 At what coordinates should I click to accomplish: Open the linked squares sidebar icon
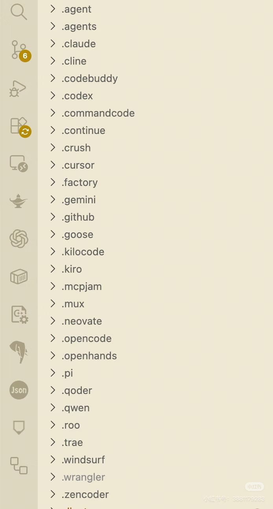tap(18, 465)
